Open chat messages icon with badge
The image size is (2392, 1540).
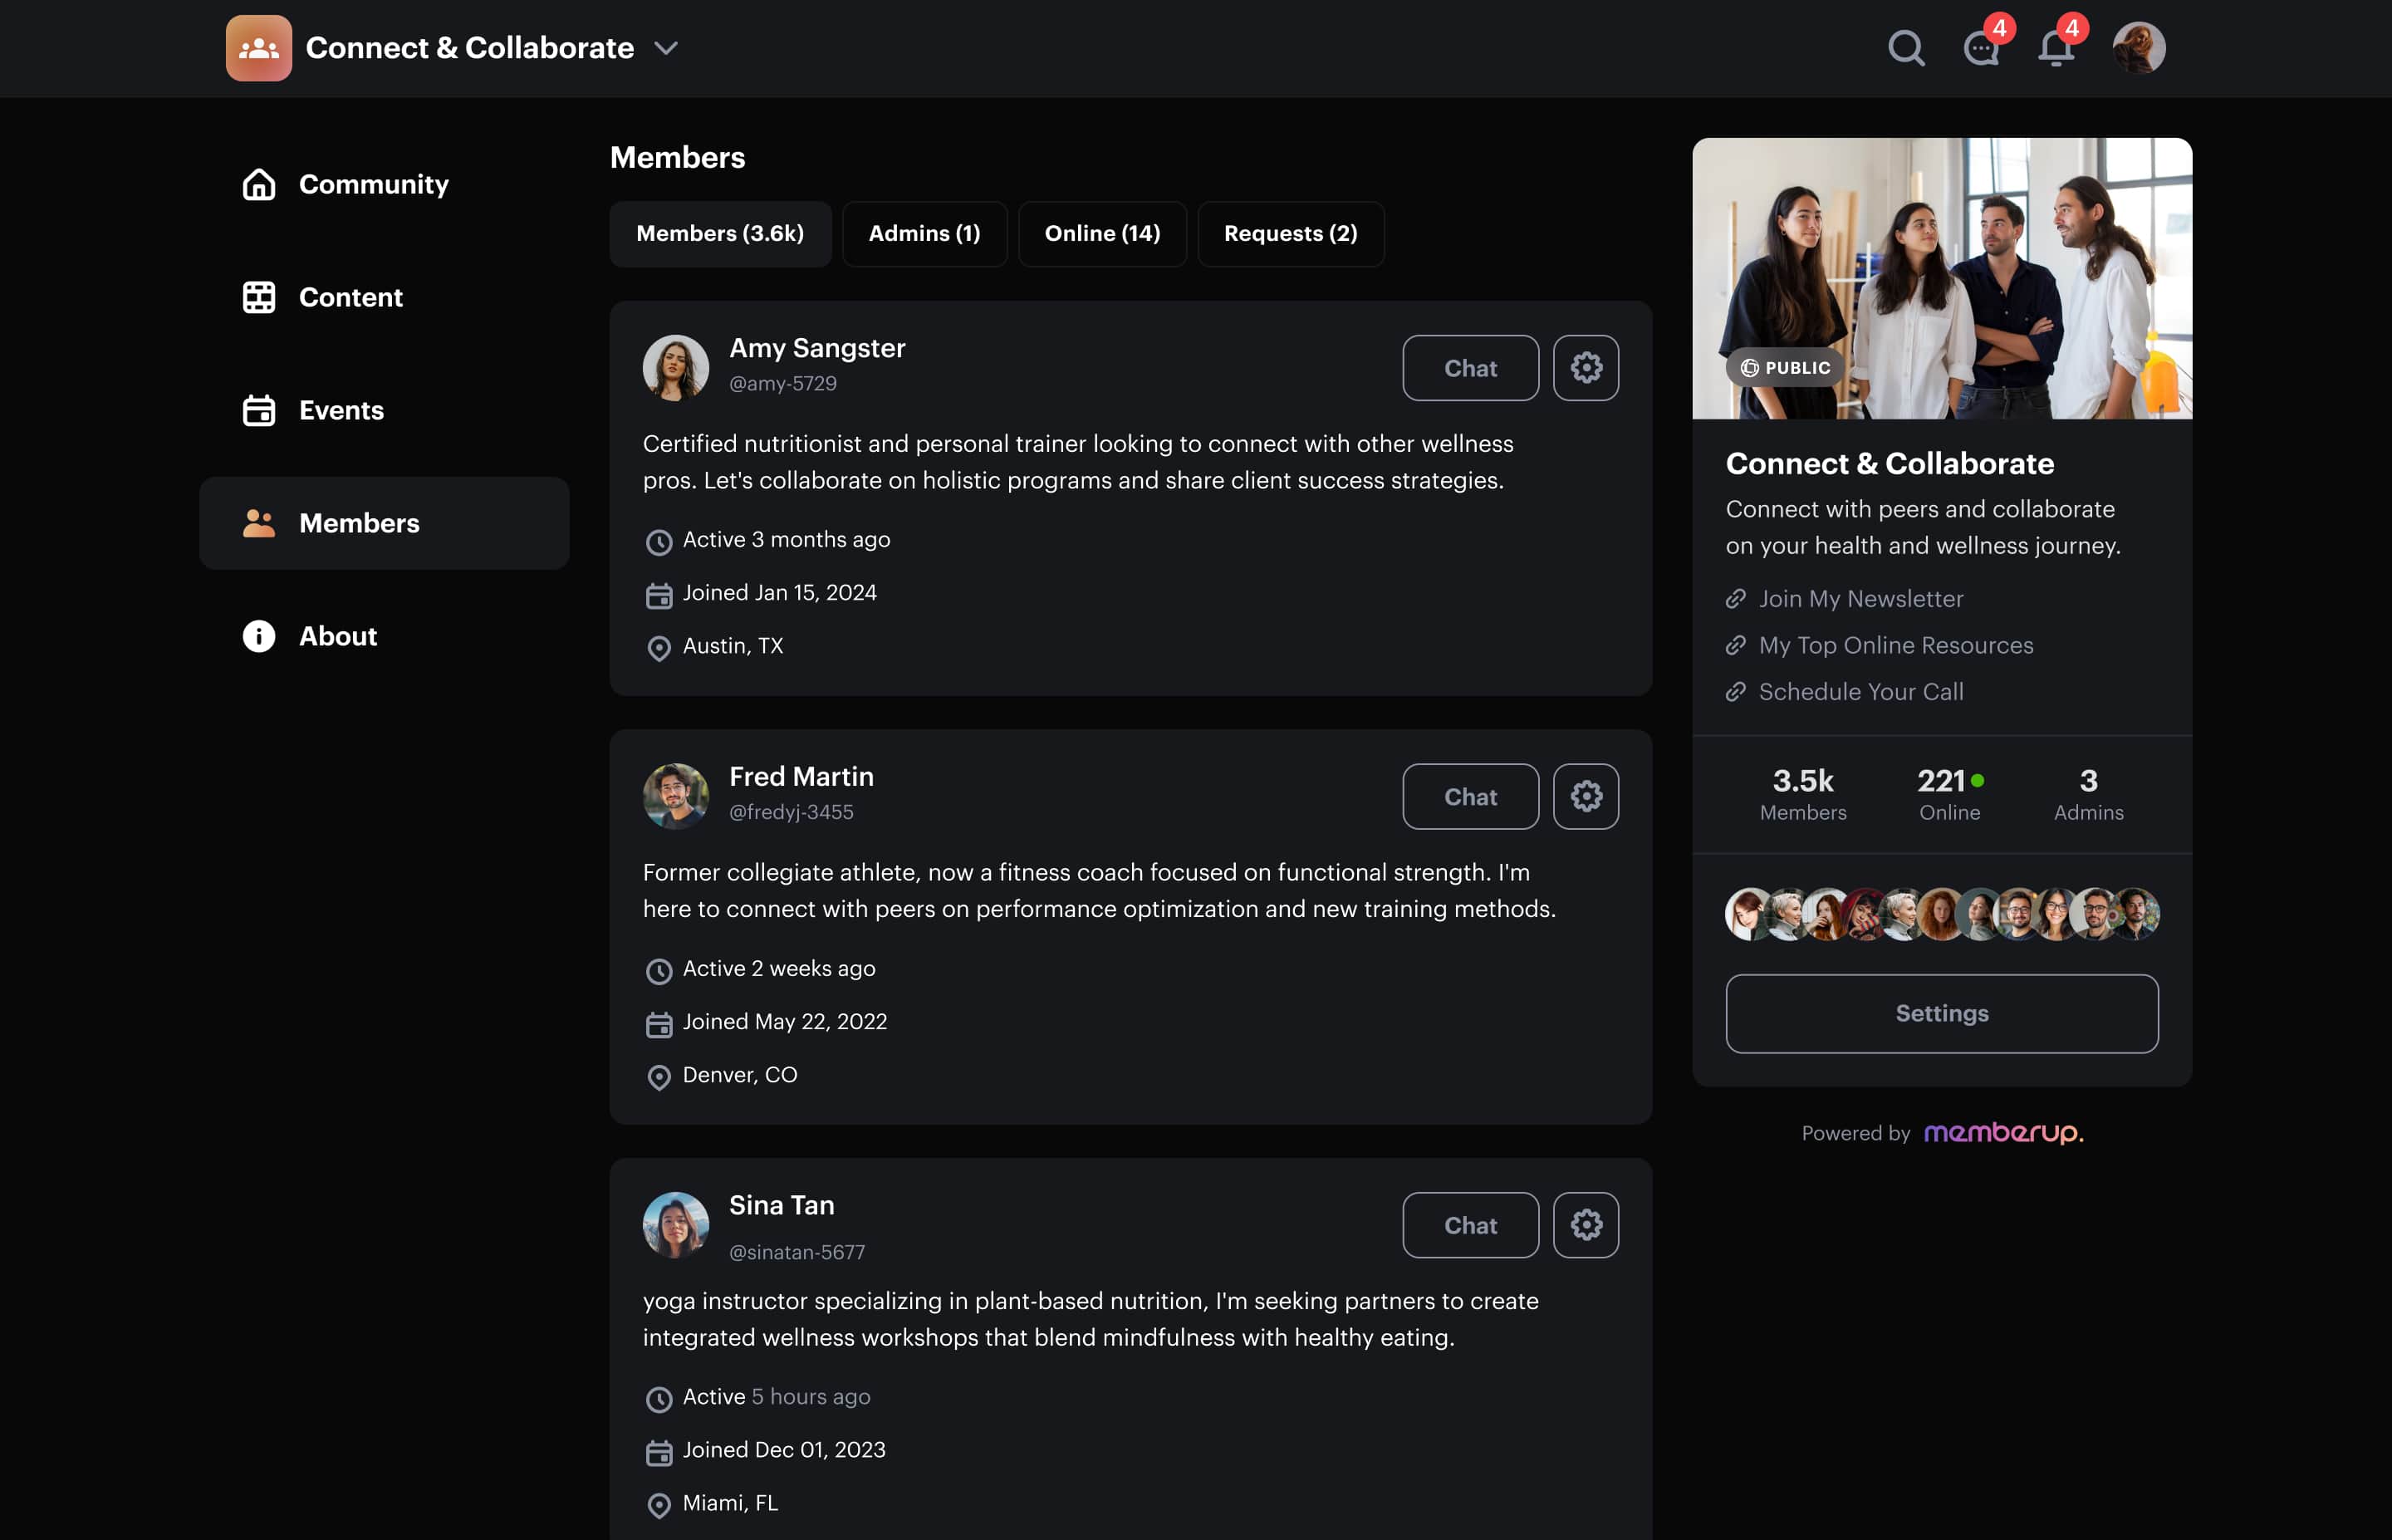point(1981,48)
